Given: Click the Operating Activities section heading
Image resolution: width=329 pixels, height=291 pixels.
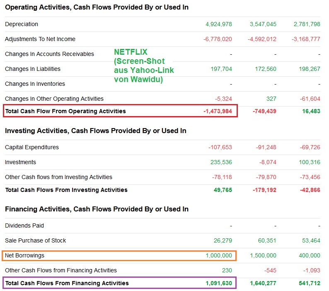Looking at the screenshot, I should [x=97, y=7].
